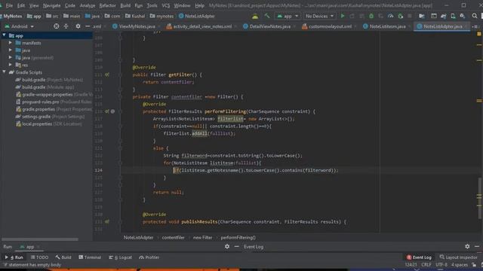Collapse the app module tree node
The height and width of the screenshot is (271, 483).
pos(4,35)
